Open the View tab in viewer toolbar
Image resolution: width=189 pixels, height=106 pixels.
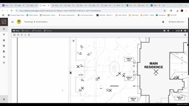point(16,31)
